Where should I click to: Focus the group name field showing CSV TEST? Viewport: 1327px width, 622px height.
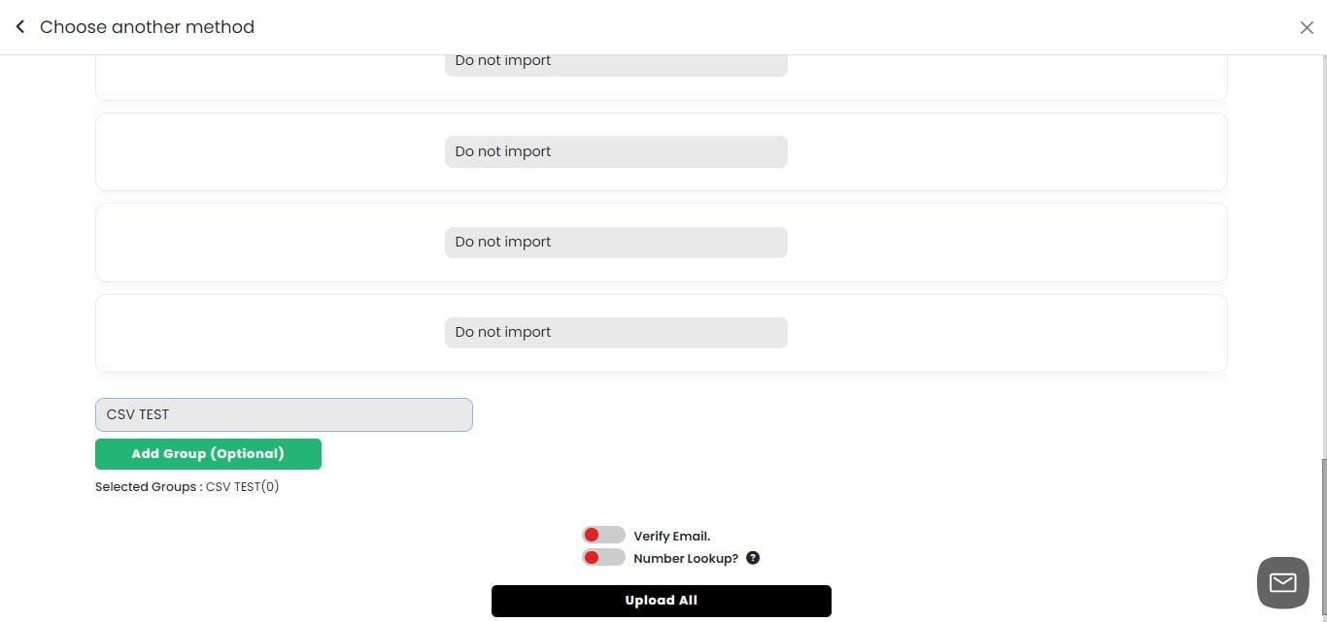pos(284,414)
